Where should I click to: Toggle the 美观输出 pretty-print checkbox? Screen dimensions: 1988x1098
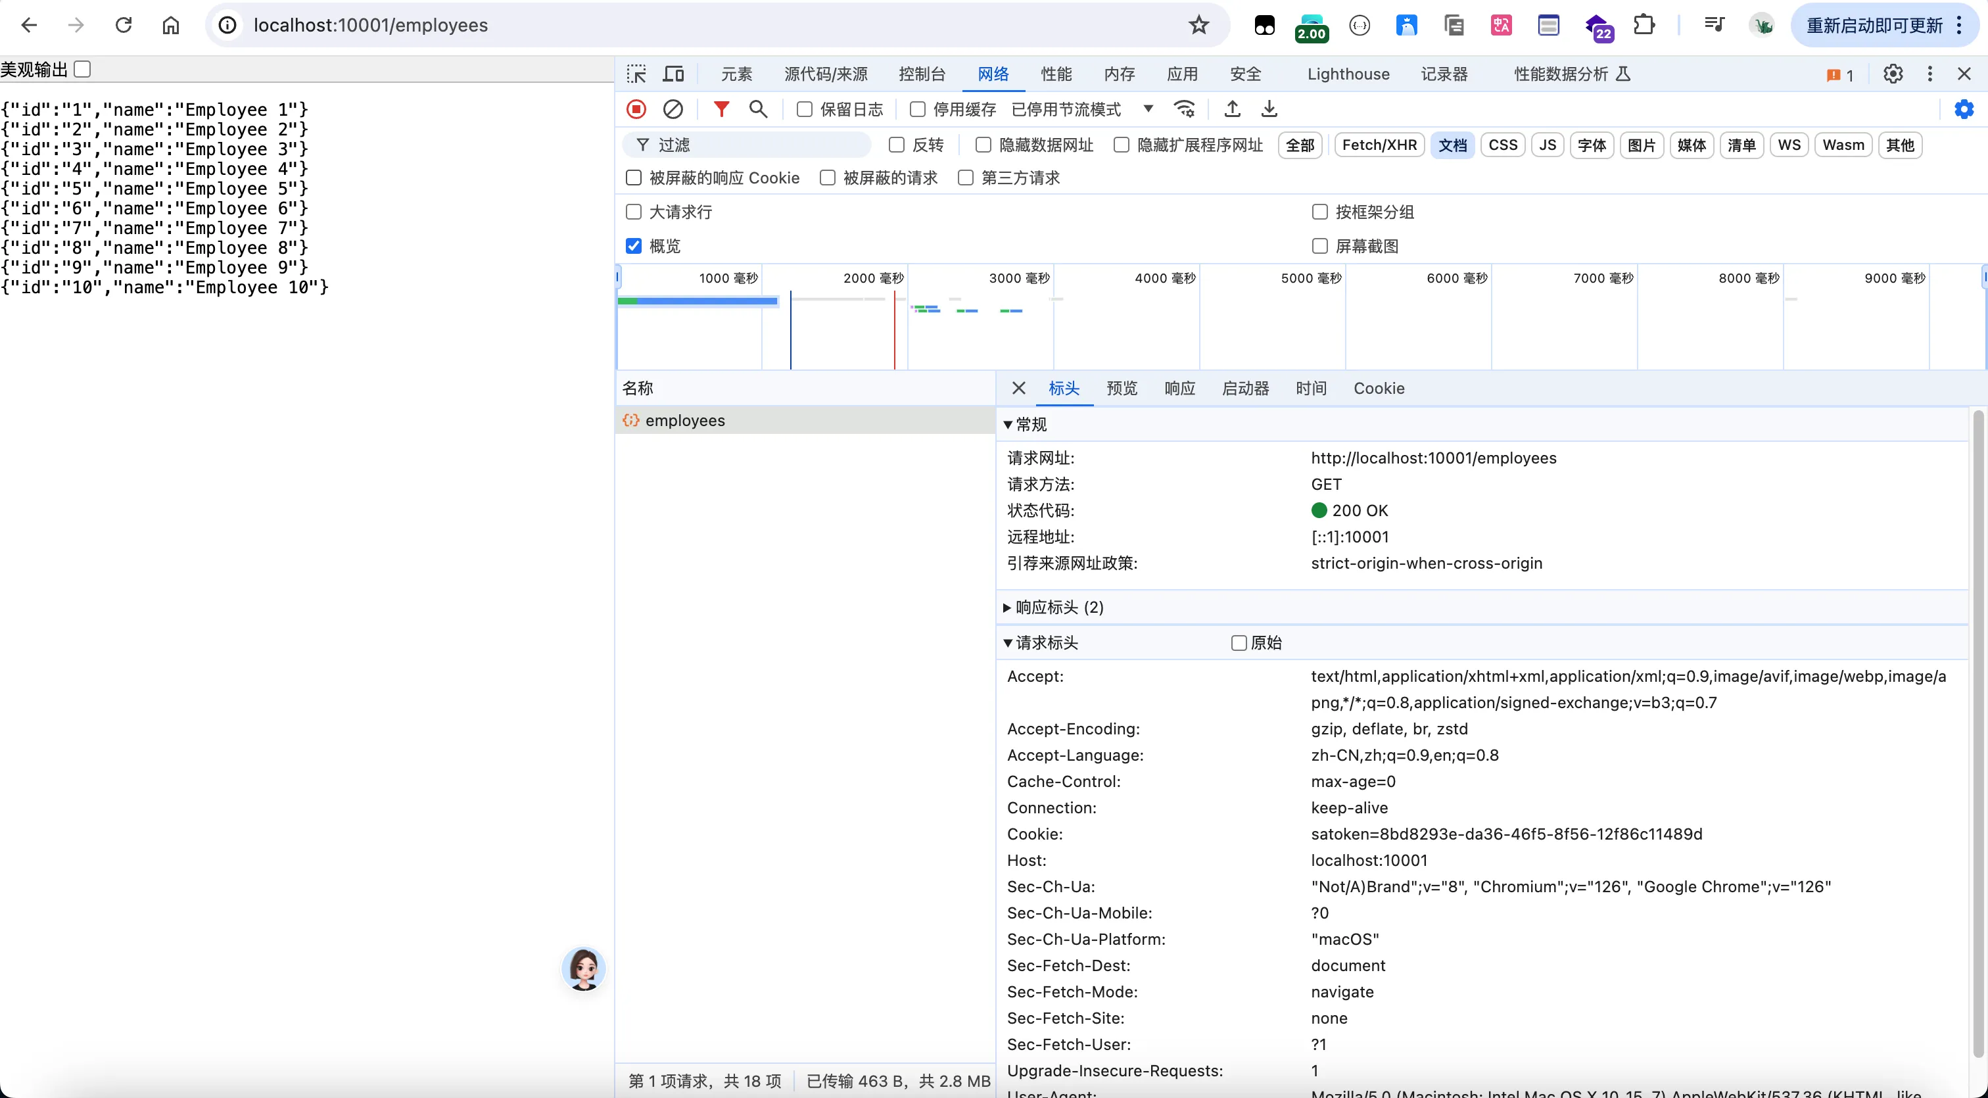point(83,70)
